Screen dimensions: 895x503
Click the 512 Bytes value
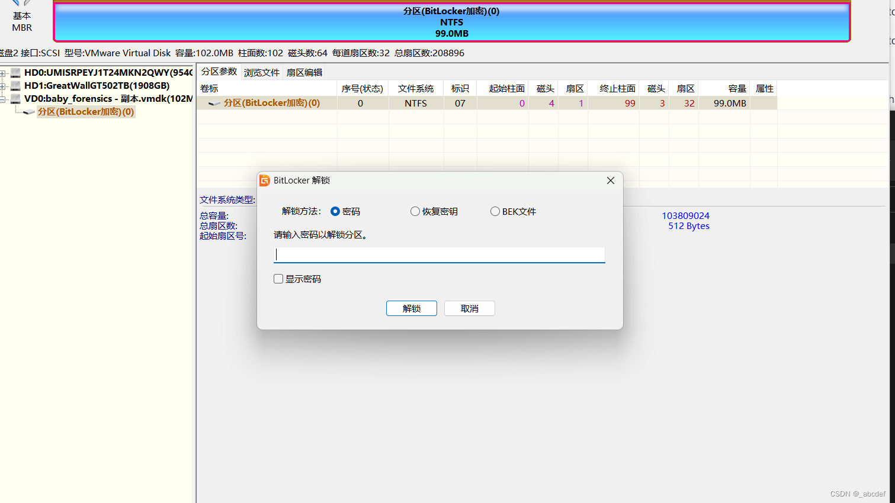click(x=689, y=226)
